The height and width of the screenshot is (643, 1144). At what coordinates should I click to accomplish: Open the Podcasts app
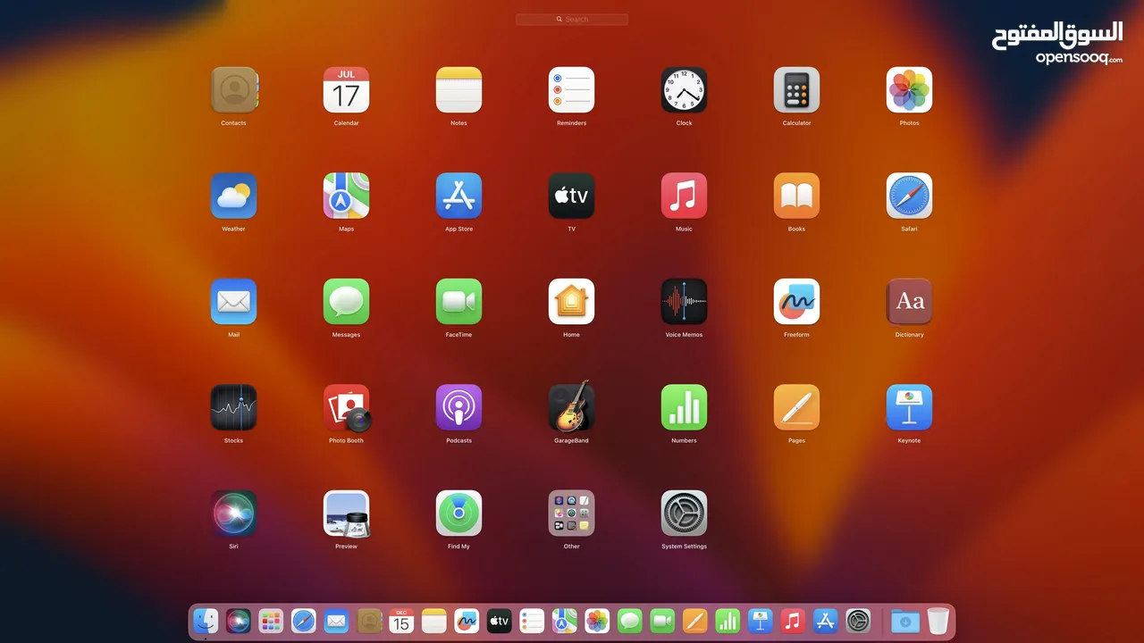click(x=458, y=407)
